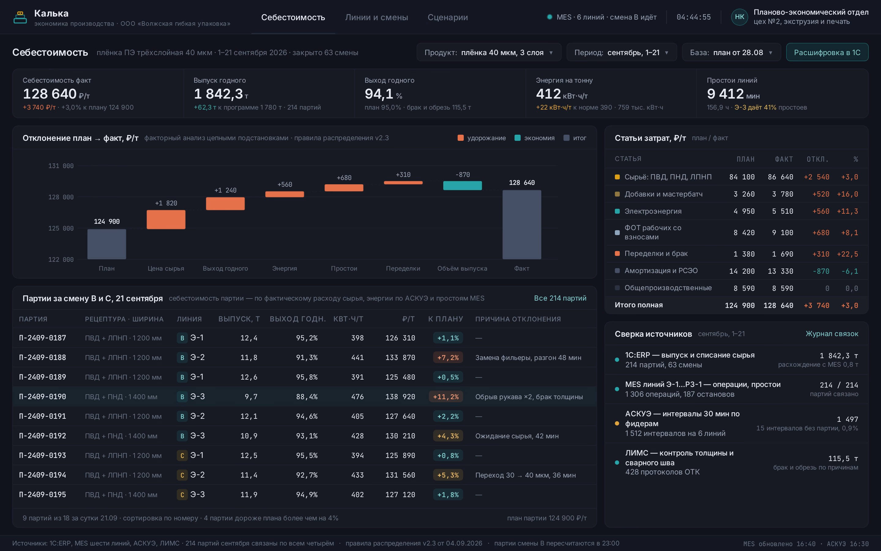Screen dimensions: 881x551
Task: Open the НК user avatar
Action: pyautogui.click(x=739, y=17)
